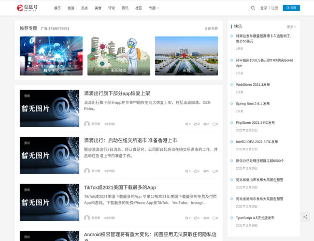Click views eye icon on TikTok article

click(205, 218)
